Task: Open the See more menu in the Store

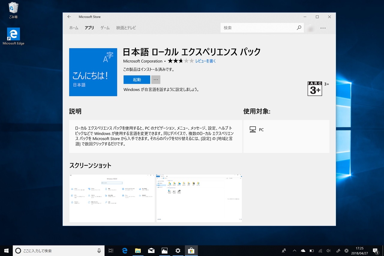Action: [323, 28]
